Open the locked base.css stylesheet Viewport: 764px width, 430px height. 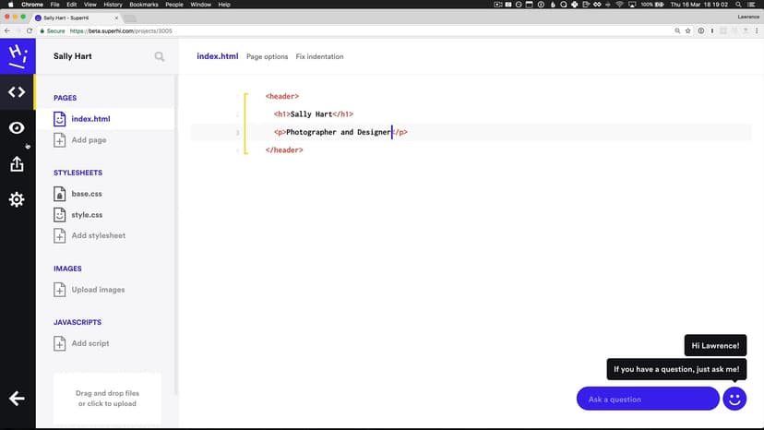click(x=87, y=194)
